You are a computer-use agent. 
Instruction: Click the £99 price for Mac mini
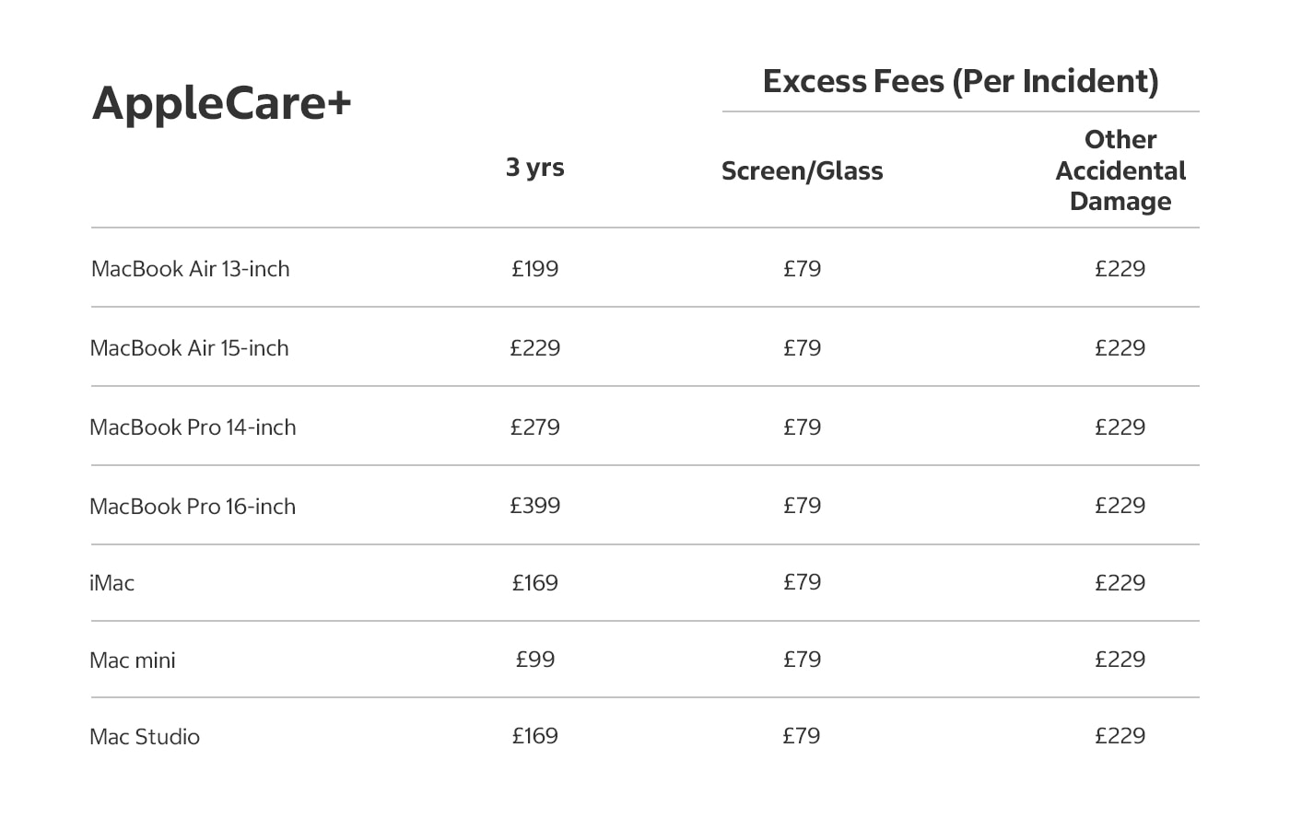(535, 660)
